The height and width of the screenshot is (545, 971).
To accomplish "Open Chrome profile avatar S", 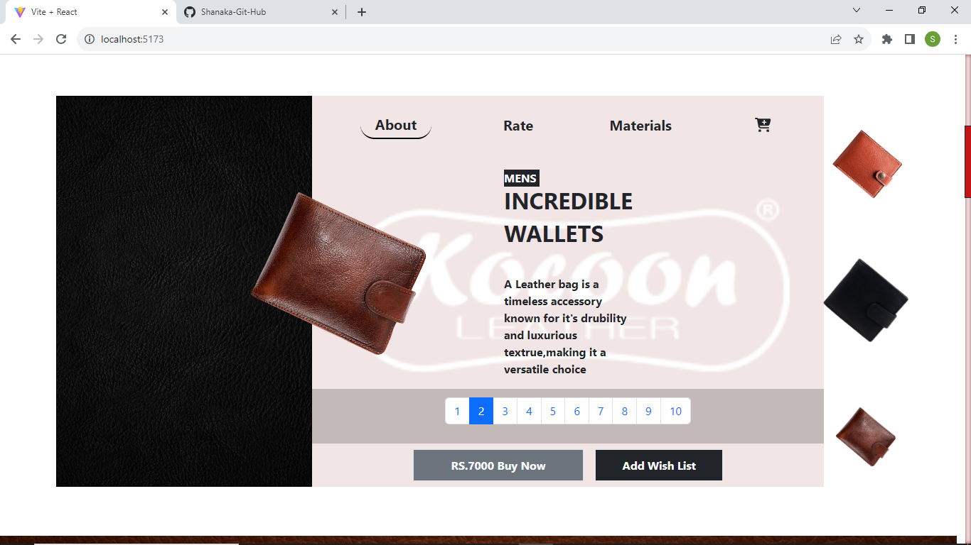I will 933,39.
